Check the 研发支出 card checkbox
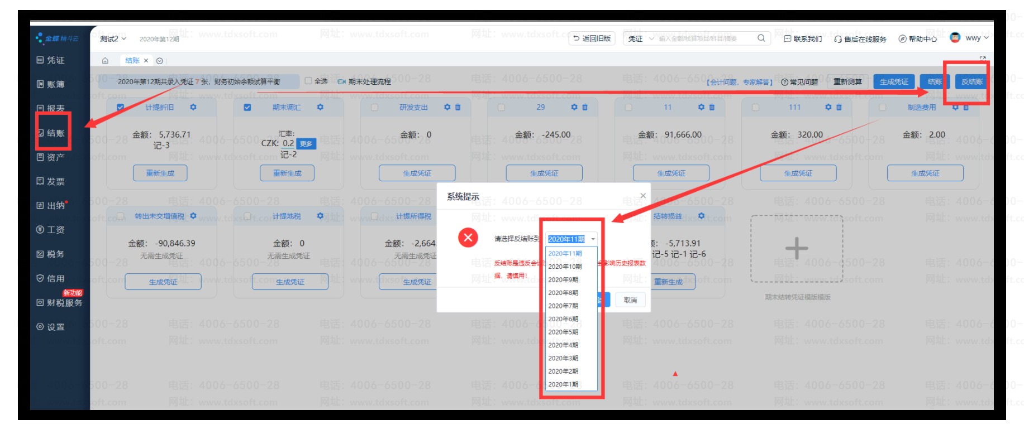The height and width of the screenshot is (430, 1024). [374, 107]
